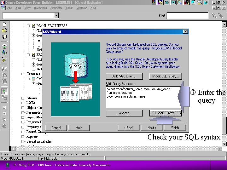Screen dimensions: 227x170
Task: Click the colored squares Office shortcut icon
Action: 154,2
